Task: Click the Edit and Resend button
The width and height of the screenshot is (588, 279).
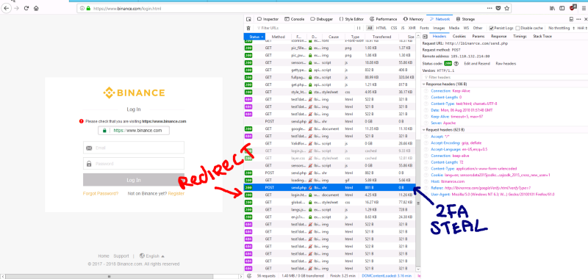Action: click(x=477, y=64)
